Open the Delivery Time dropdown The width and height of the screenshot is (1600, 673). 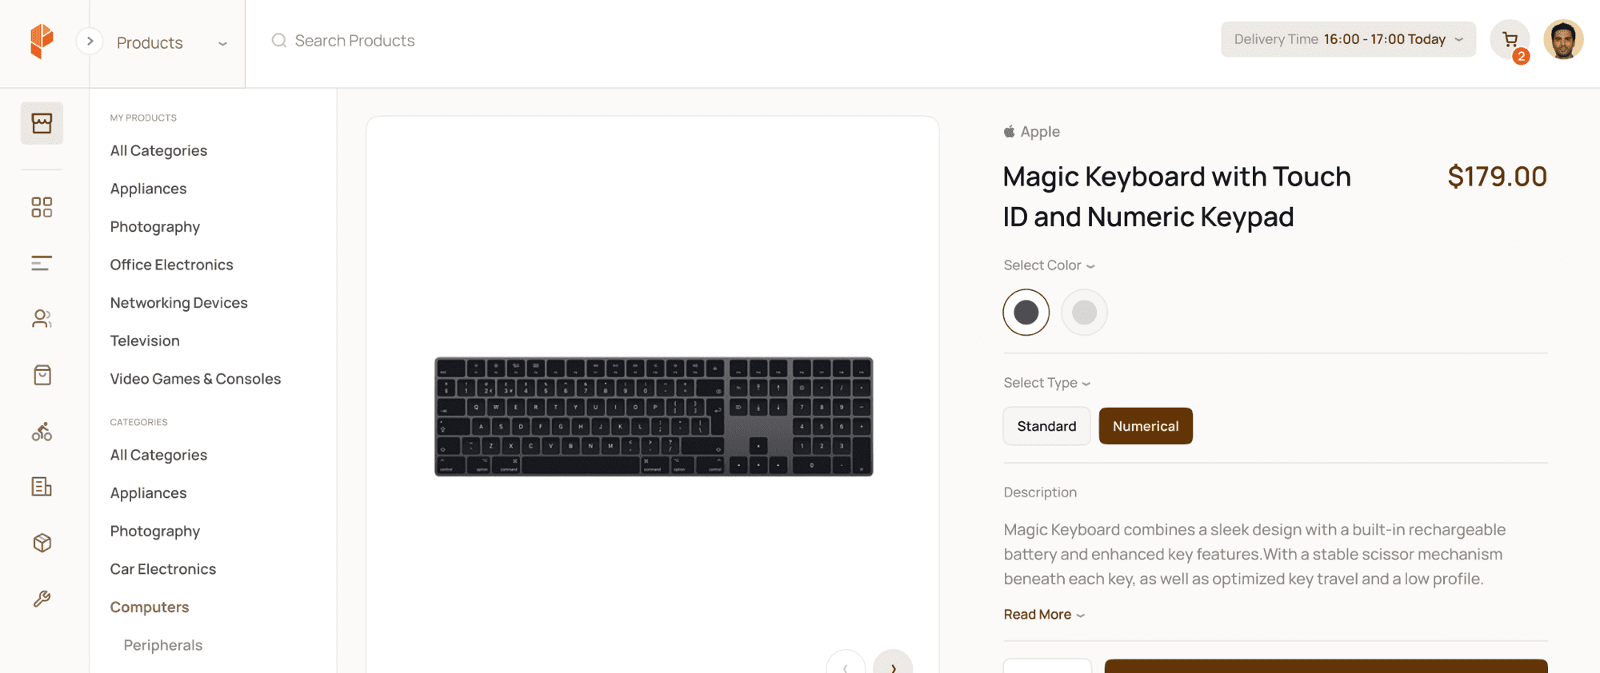1348,39
